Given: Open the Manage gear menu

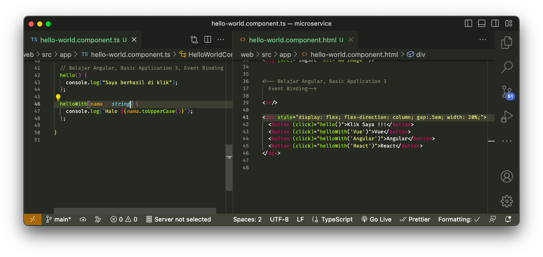Looking at the screenshot, I should point(507,201).
